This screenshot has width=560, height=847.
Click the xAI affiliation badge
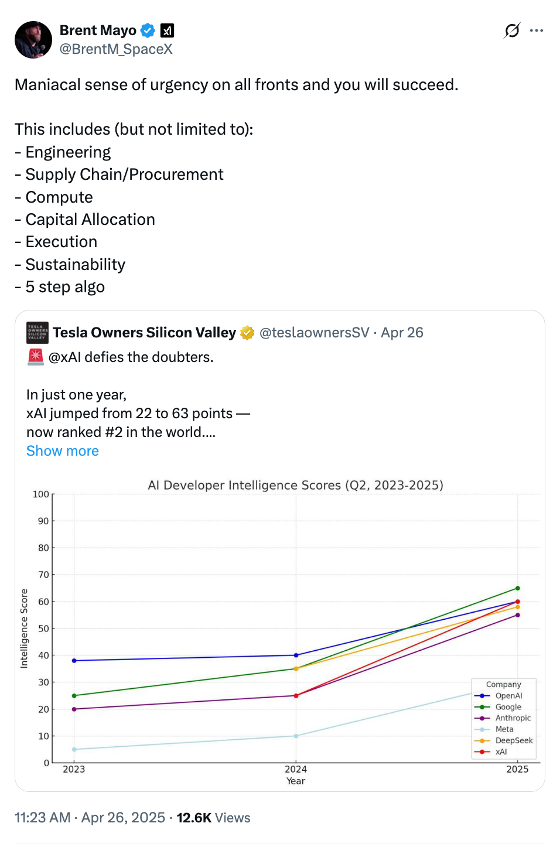pos(168,30)
